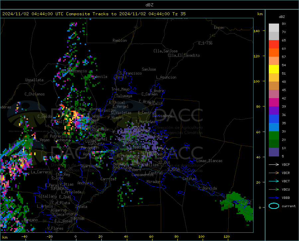299x241 pixels.
Task: Click the 'current' legend label
Action: 288,206
